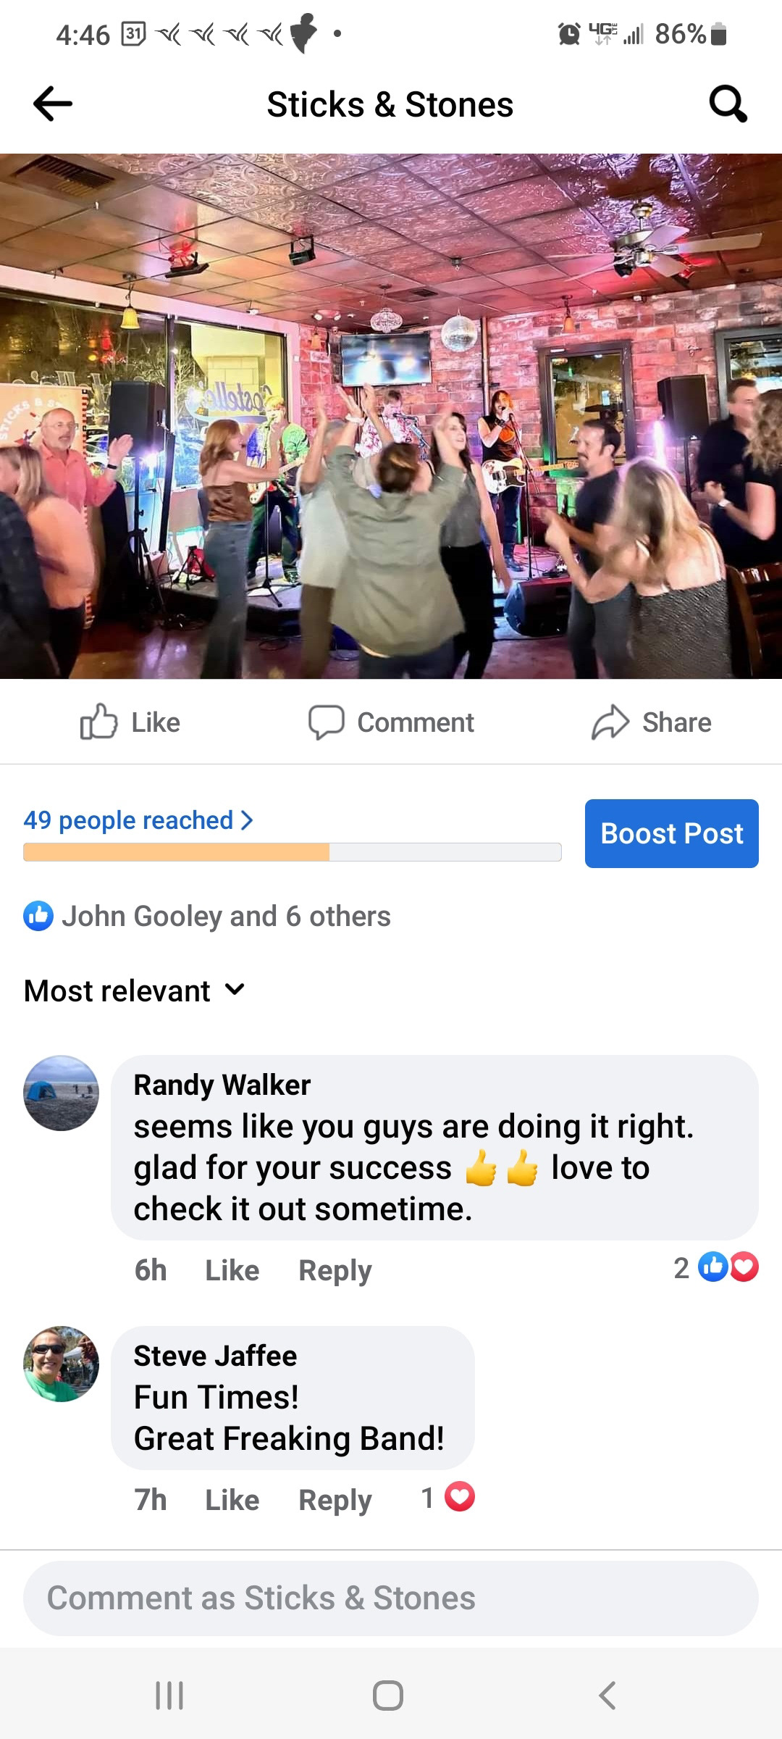Screen dimensions: 782x1739
Task: Like Steve Jaffee's comment
Action: click(232, 1500)
